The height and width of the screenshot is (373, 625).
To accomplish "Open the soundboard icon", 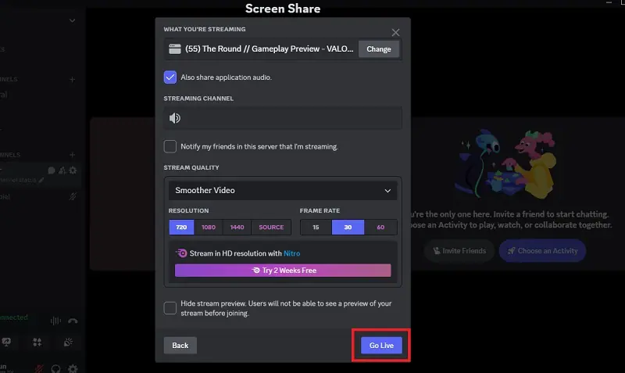I will 68,342.
